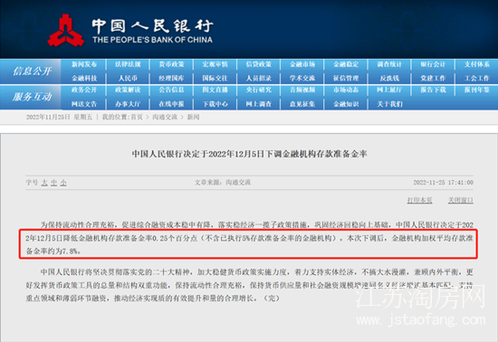Open the 法律法规 menu item
The image size is (498, 342).
pos(128,64)
